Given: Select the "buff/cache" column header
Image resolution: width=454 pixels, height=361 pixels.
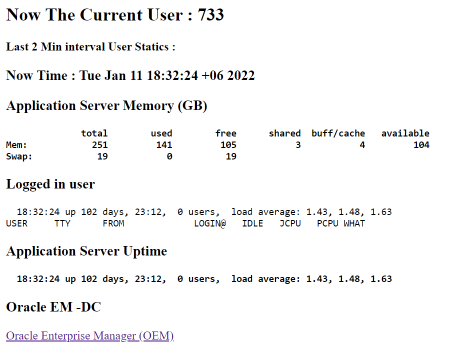Looking at the screenshot, I should tap(338, 133).
